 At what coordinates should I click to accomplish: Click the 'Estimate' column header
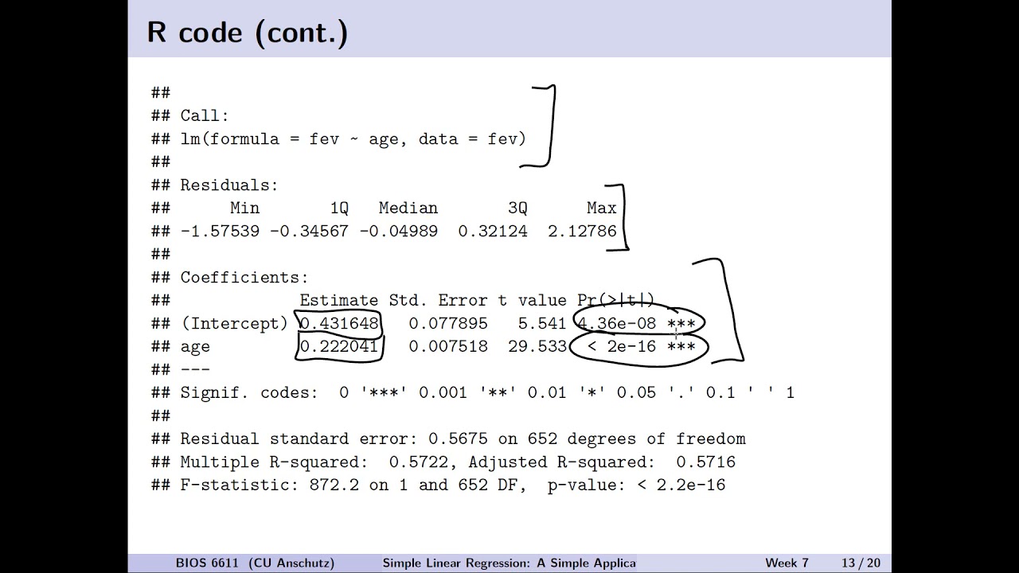point(339,301)
